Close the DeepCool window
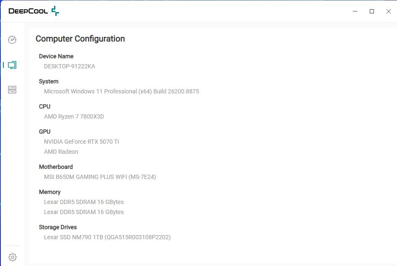 (388, 11)
